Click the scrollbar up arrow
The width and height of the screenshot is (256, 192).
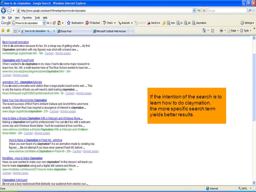[254, 38]
